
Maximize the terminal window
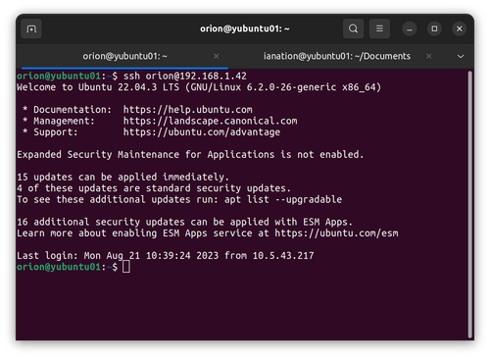434,28
